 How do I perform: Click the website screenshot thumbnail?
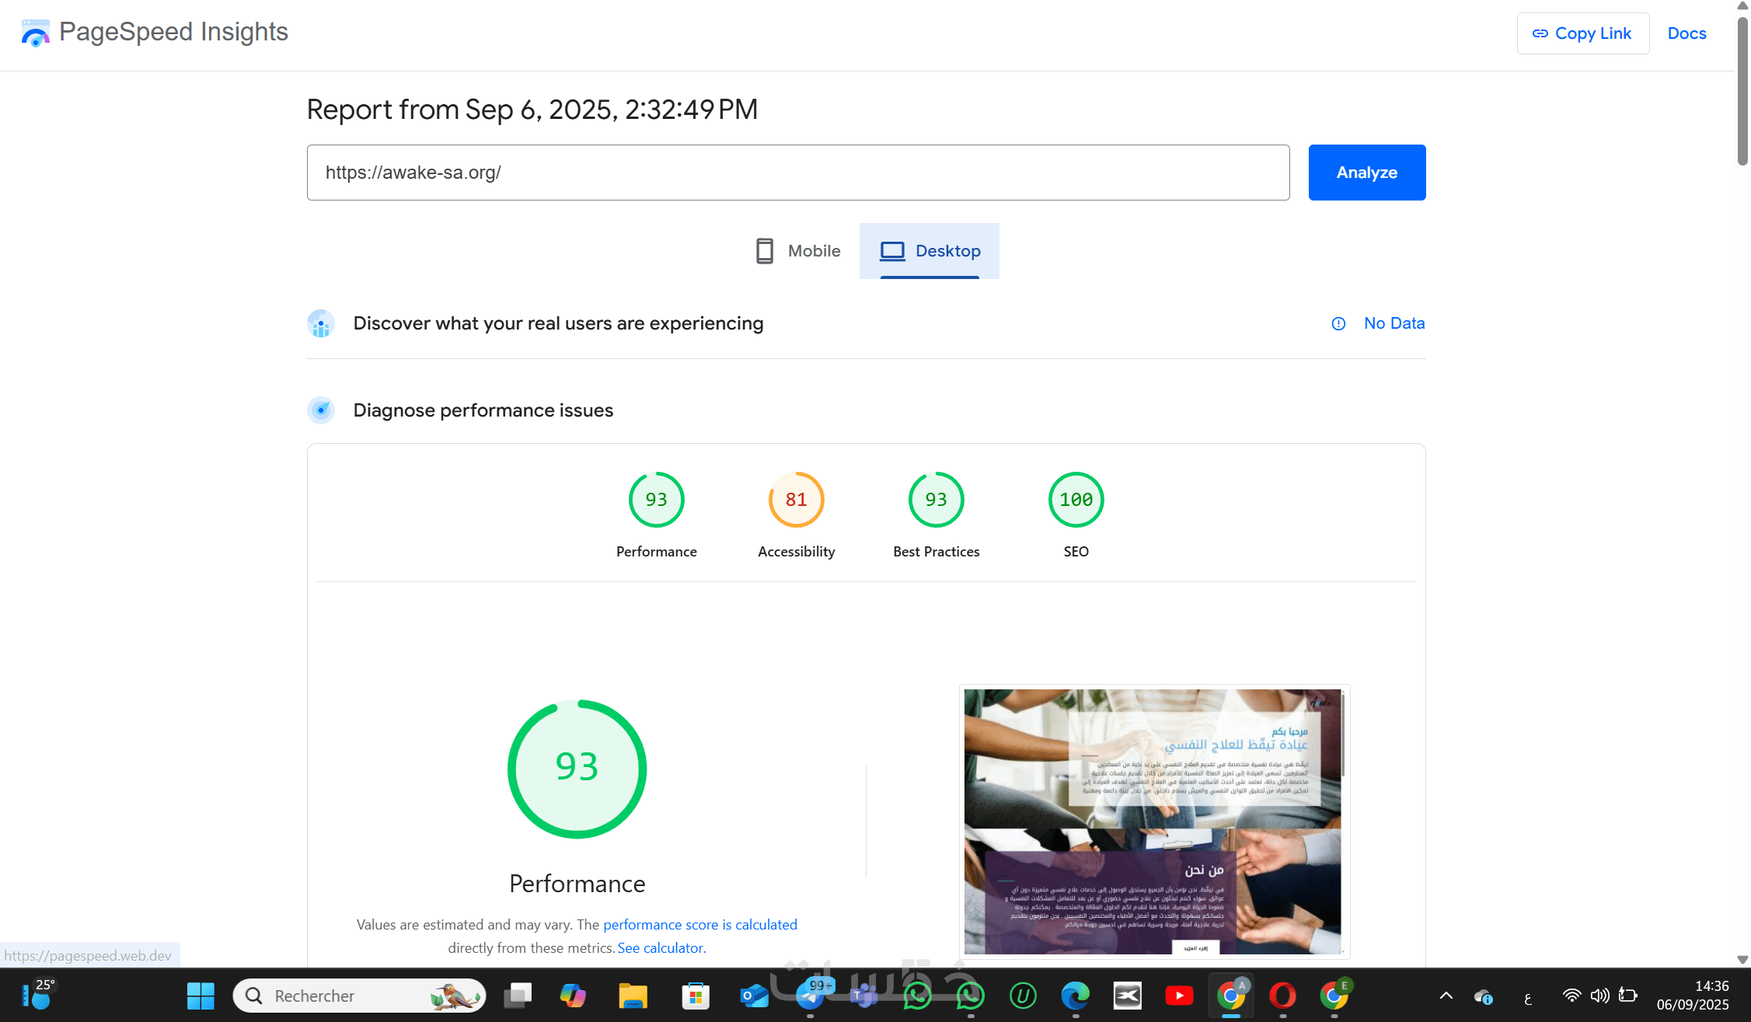1153,821
